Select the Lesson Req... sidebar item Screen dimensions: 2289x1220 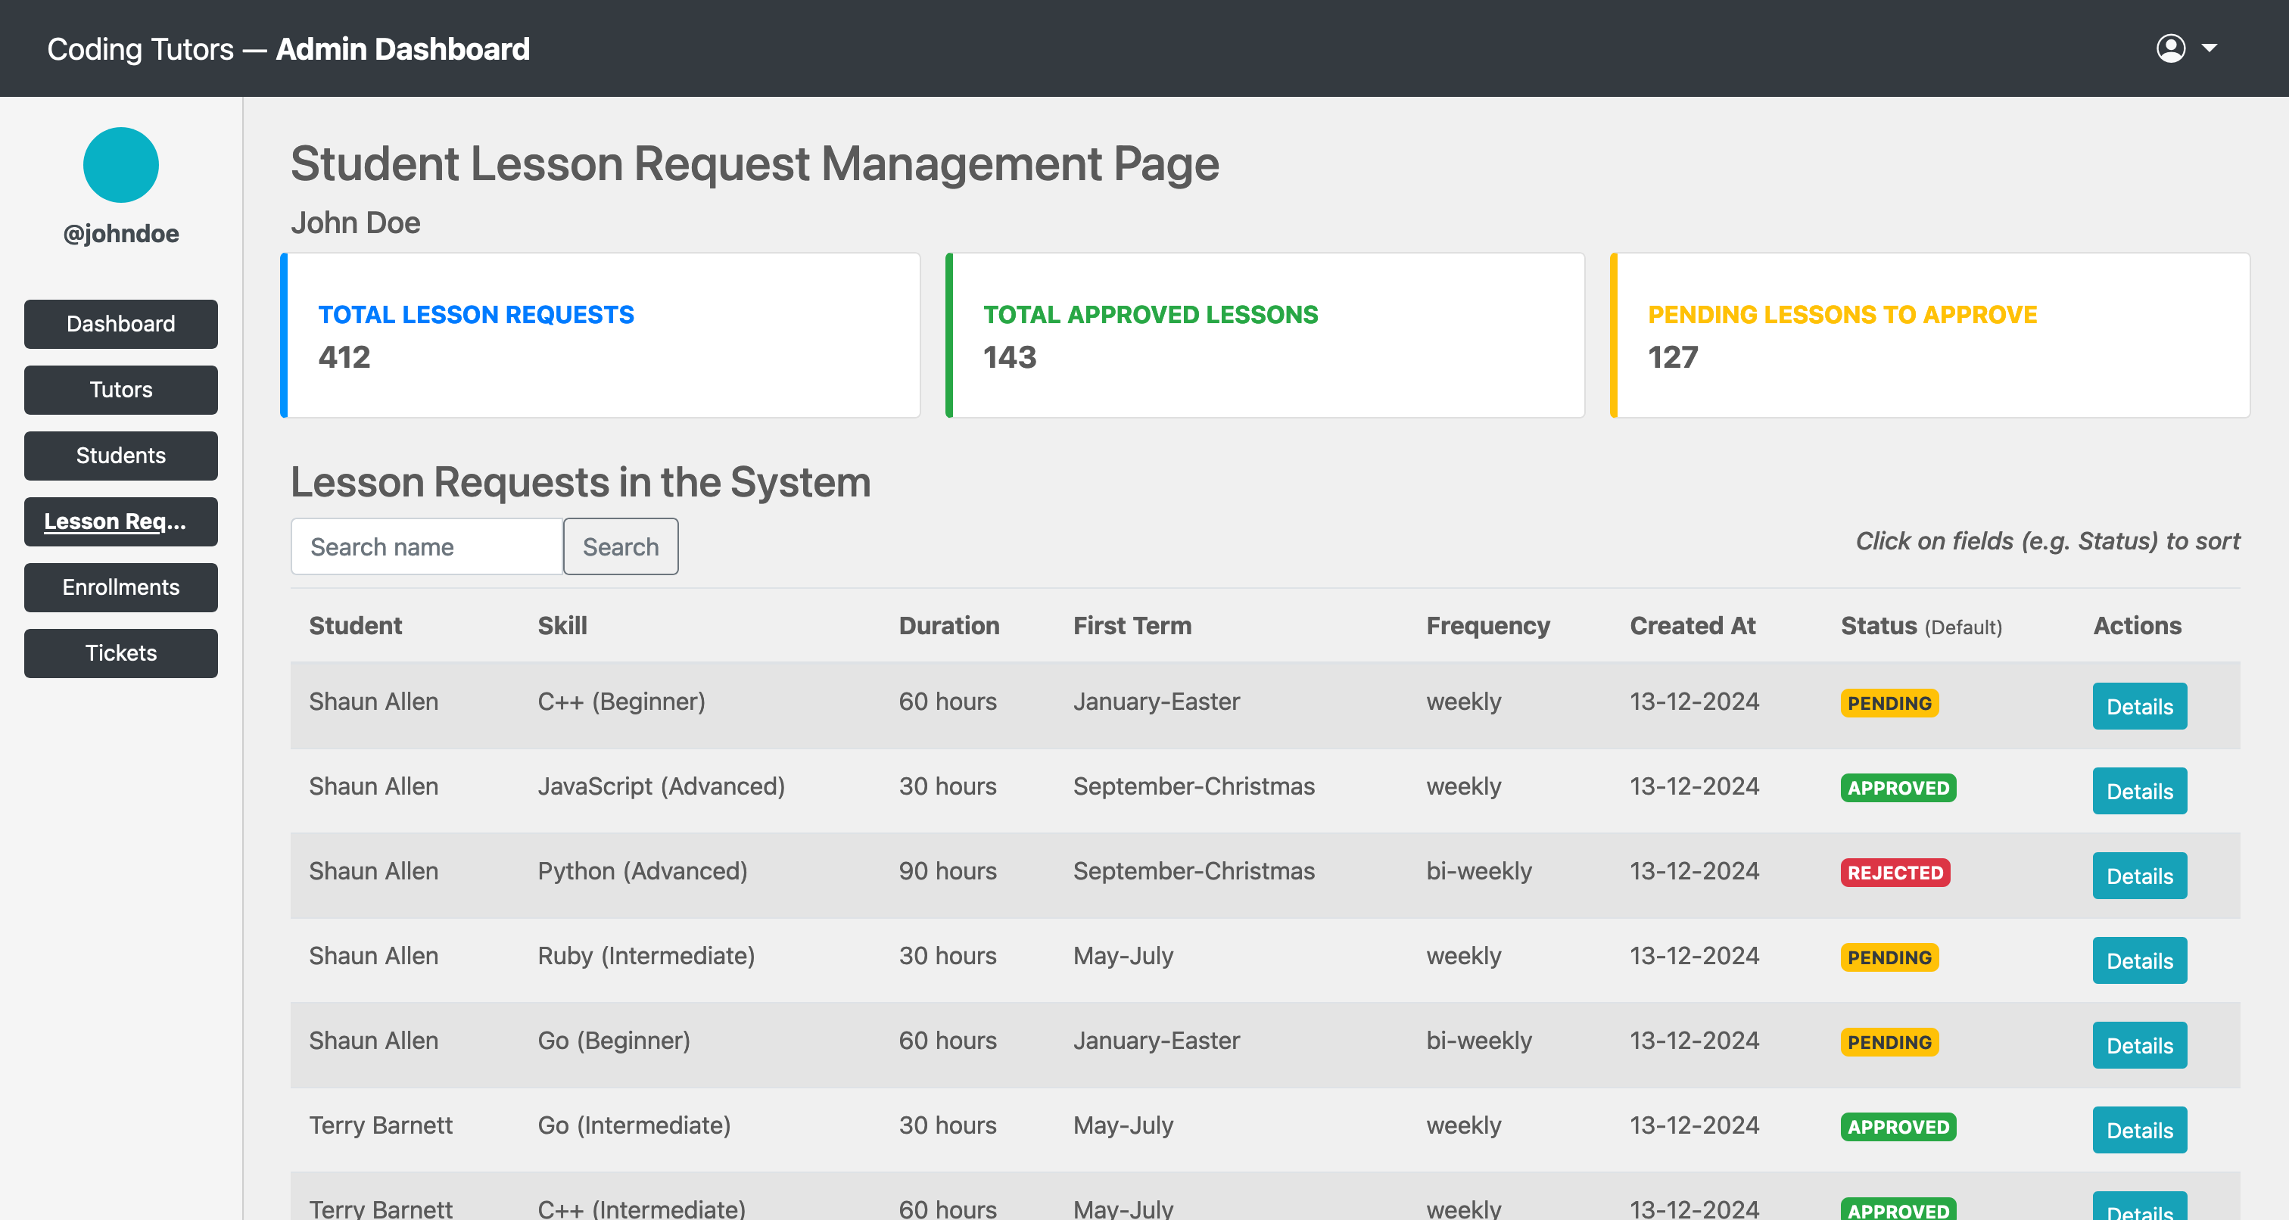coord(121,521)
